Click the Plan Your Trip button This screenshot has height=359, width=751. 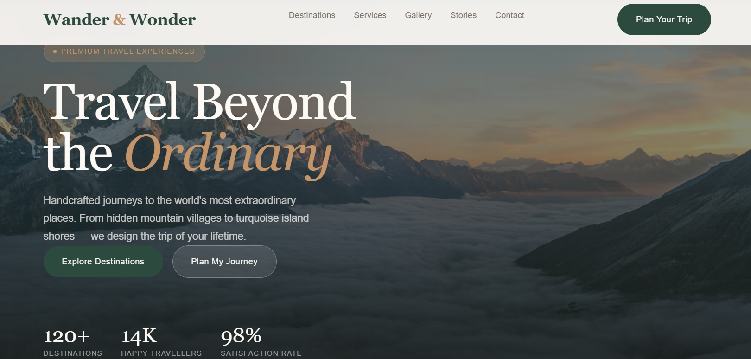coord(664,19)
